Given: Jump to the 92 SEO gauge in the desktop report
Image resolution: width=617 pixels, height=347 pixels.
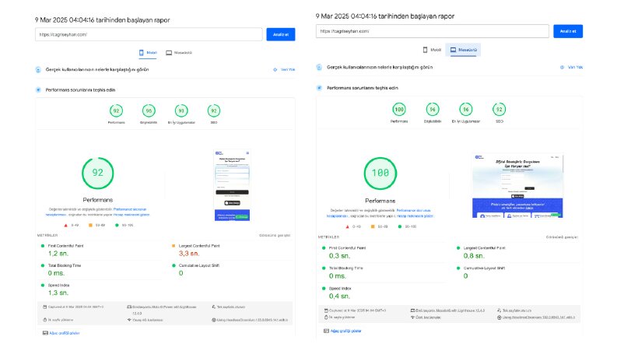Looking at the screenshot, I should tap(499, 113).
